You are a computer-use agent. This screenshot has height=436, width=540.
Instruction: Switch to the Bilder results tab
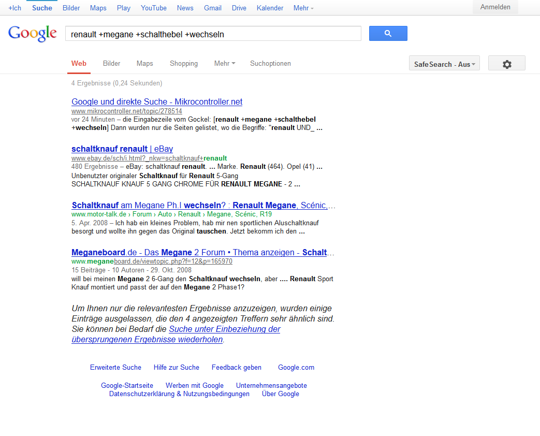click(112, 63)
